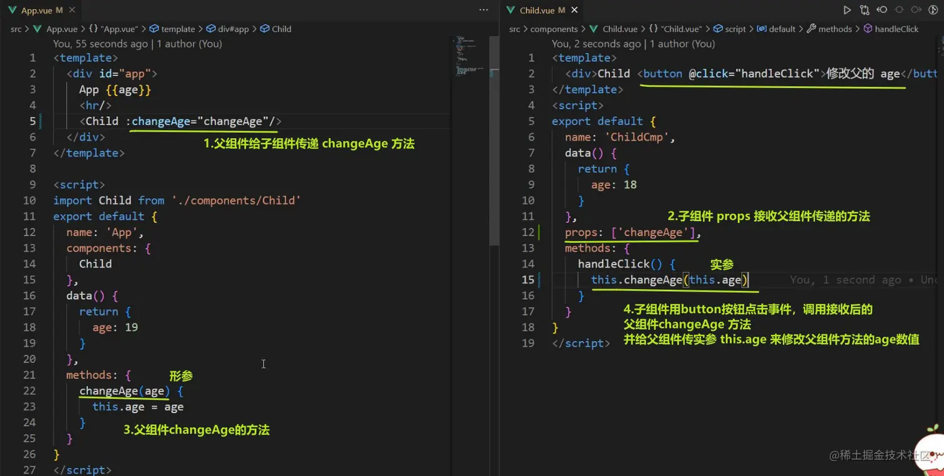Click the closing </script> tag in Child.vue
This screenshot has width=944, height=476.
pyautogui.click(x=581, y=343)
